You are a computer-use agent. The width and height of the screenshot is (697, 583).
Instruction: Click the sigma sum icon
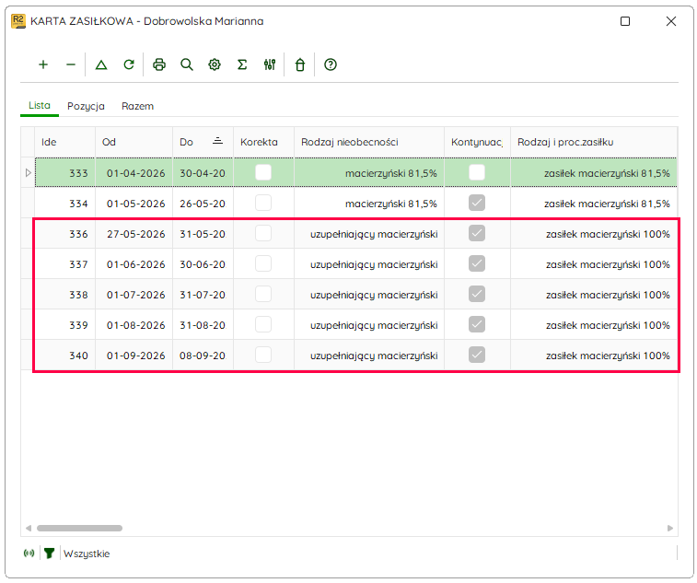242,64
